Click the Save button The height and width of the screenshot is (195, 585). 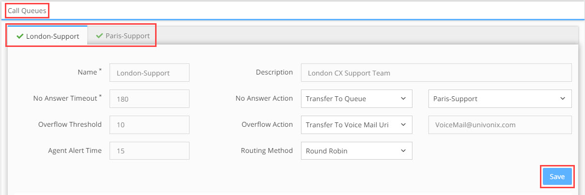(x=557, y=177)
